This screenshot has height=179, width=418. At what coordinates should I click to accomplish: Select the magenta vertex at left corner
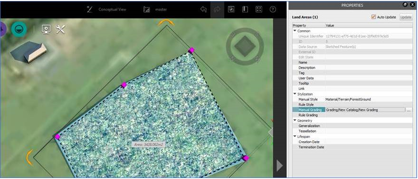tap(57, 137)
